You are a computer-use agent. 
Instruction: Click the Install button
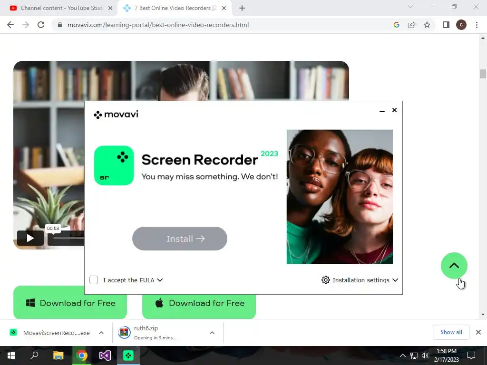click(x=179, y=239)
